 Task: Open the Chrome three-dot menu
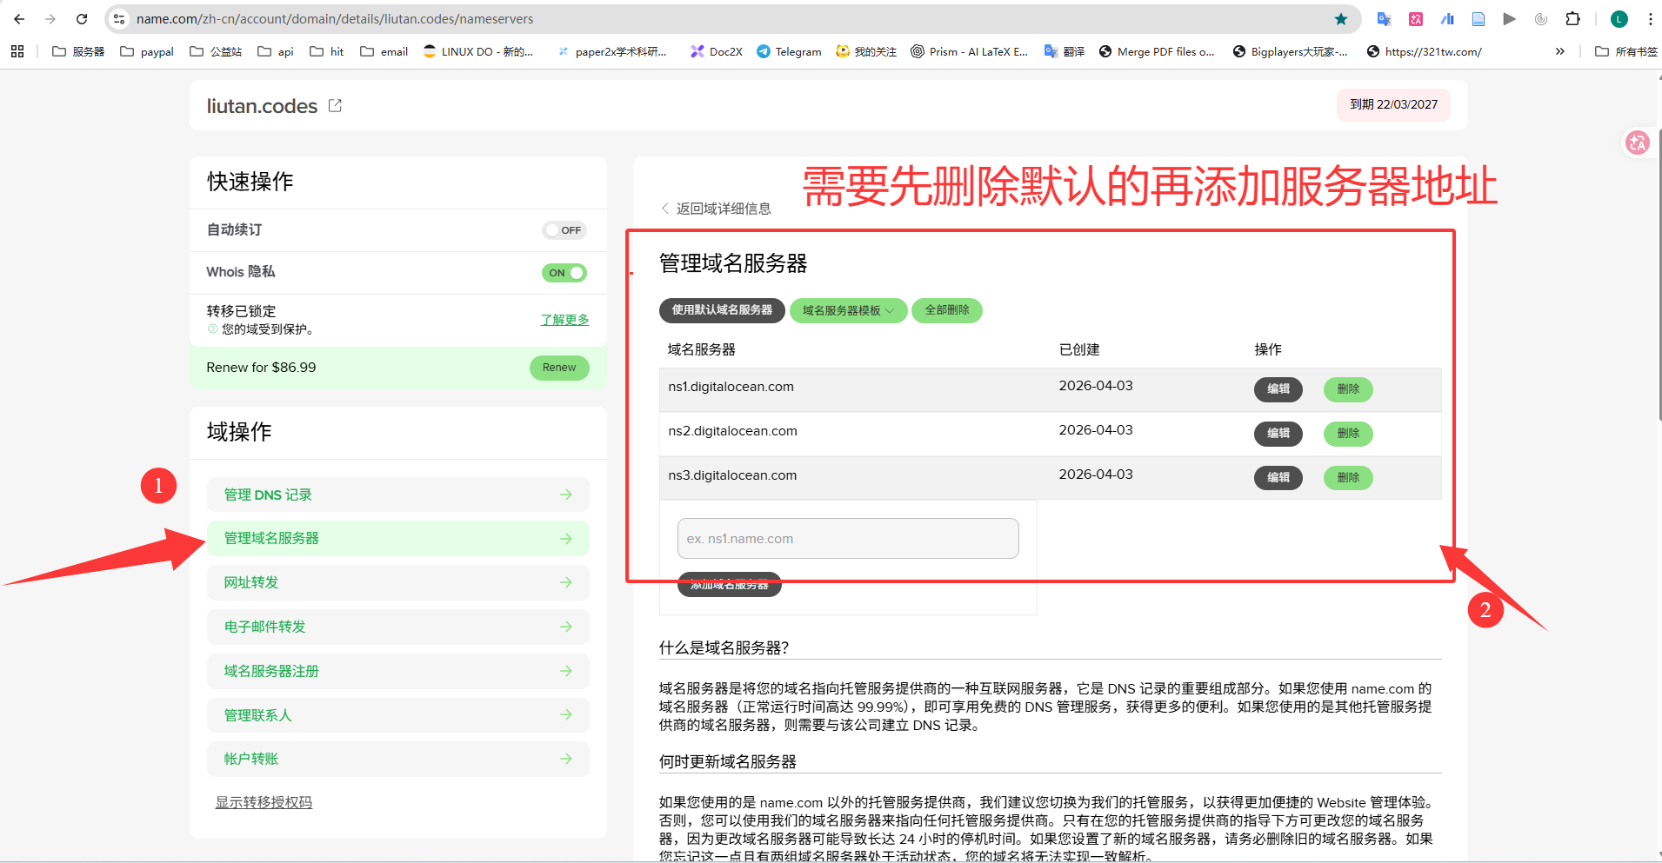(1650, 19)
